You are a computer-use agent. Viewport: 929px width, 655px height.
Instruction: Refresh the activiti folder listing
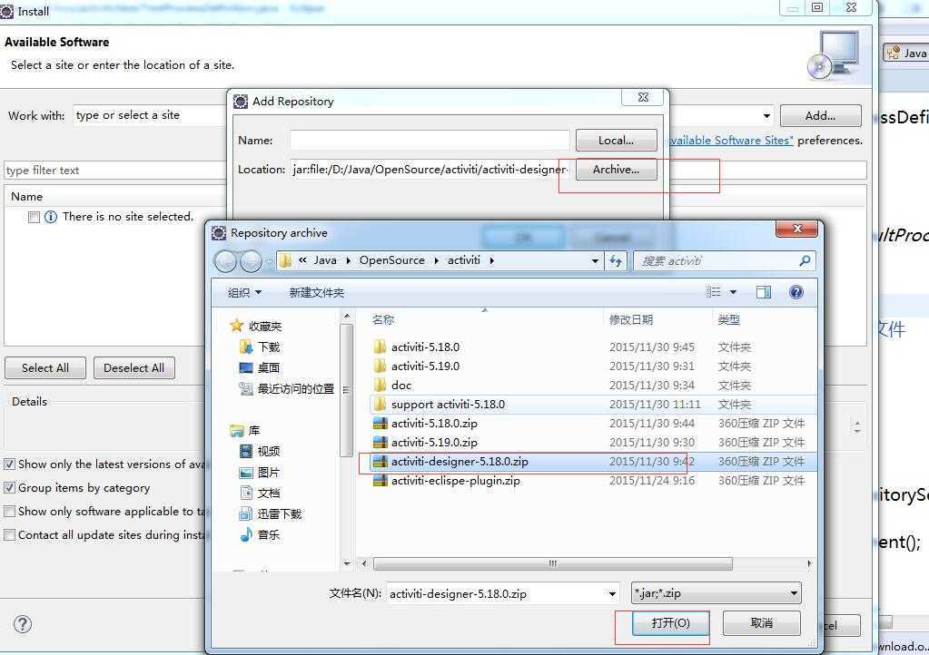coord(617,260)
